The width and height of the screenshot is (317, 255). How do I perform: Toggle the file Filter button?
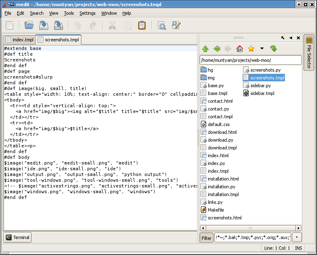point(207,238)
